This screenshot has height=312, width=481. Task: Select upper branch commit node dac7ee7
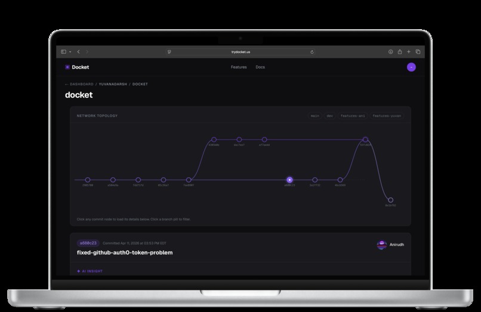point(239,139)
